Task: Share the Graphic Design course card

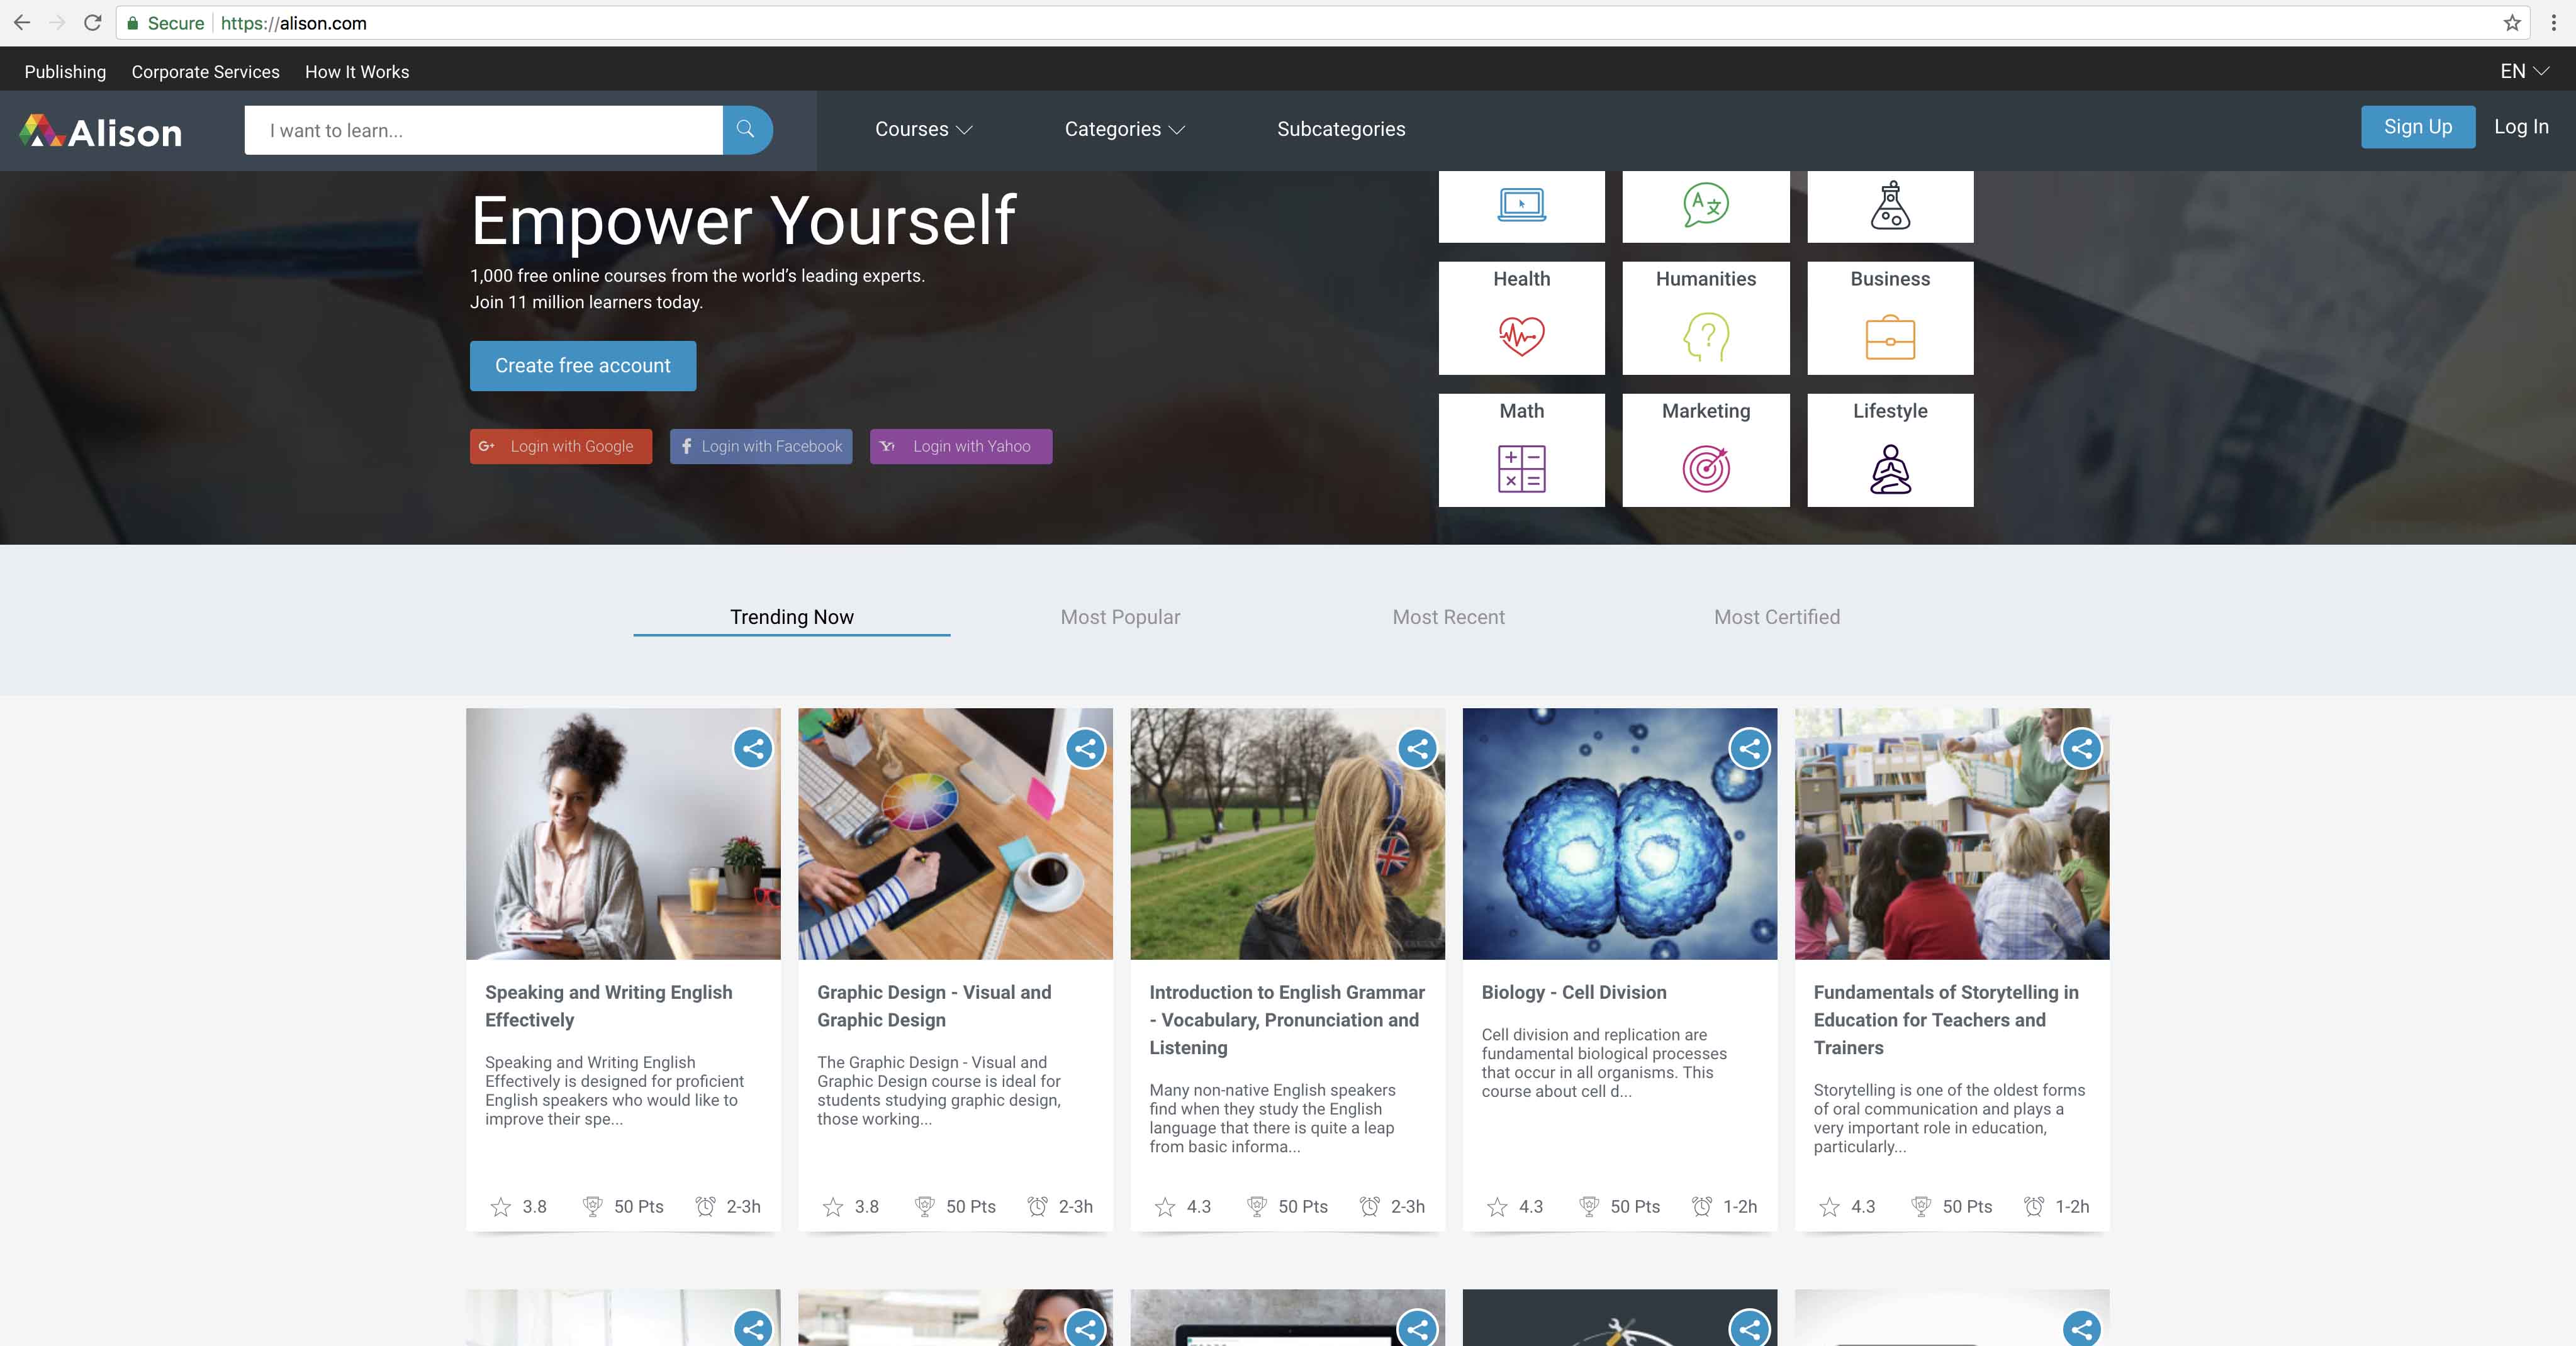Action: [1085, 748]
